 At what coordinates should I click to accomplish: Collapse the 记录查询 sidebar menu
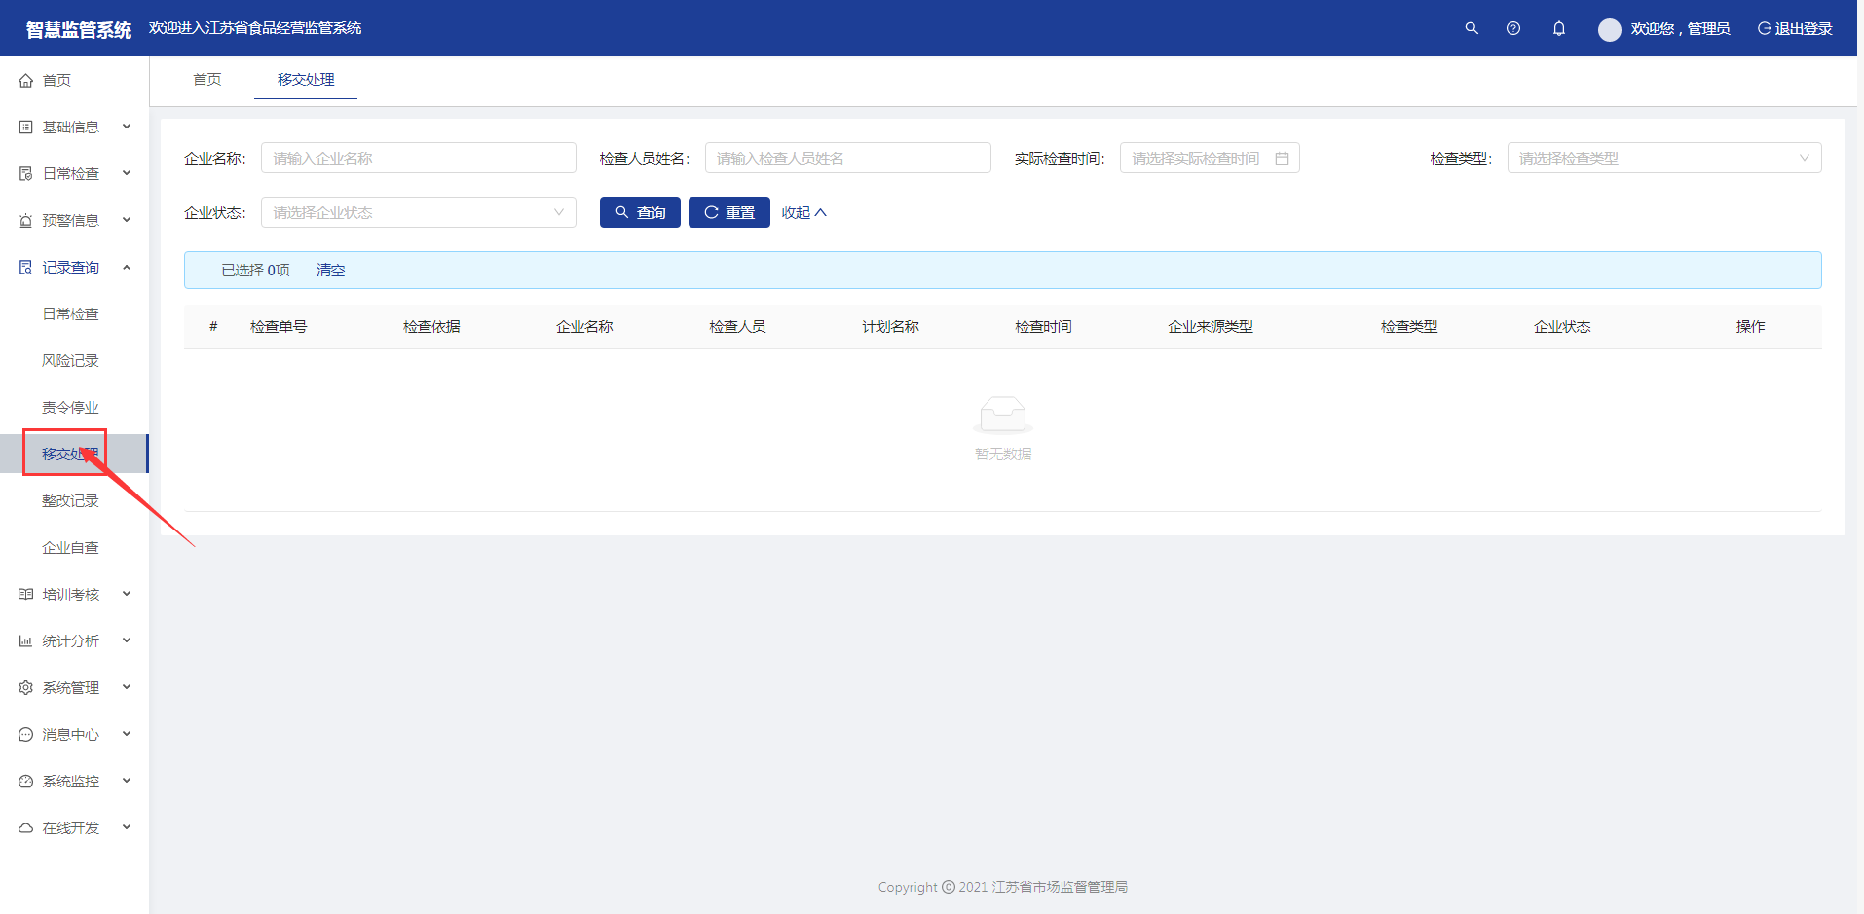click(x=74, y=268)
